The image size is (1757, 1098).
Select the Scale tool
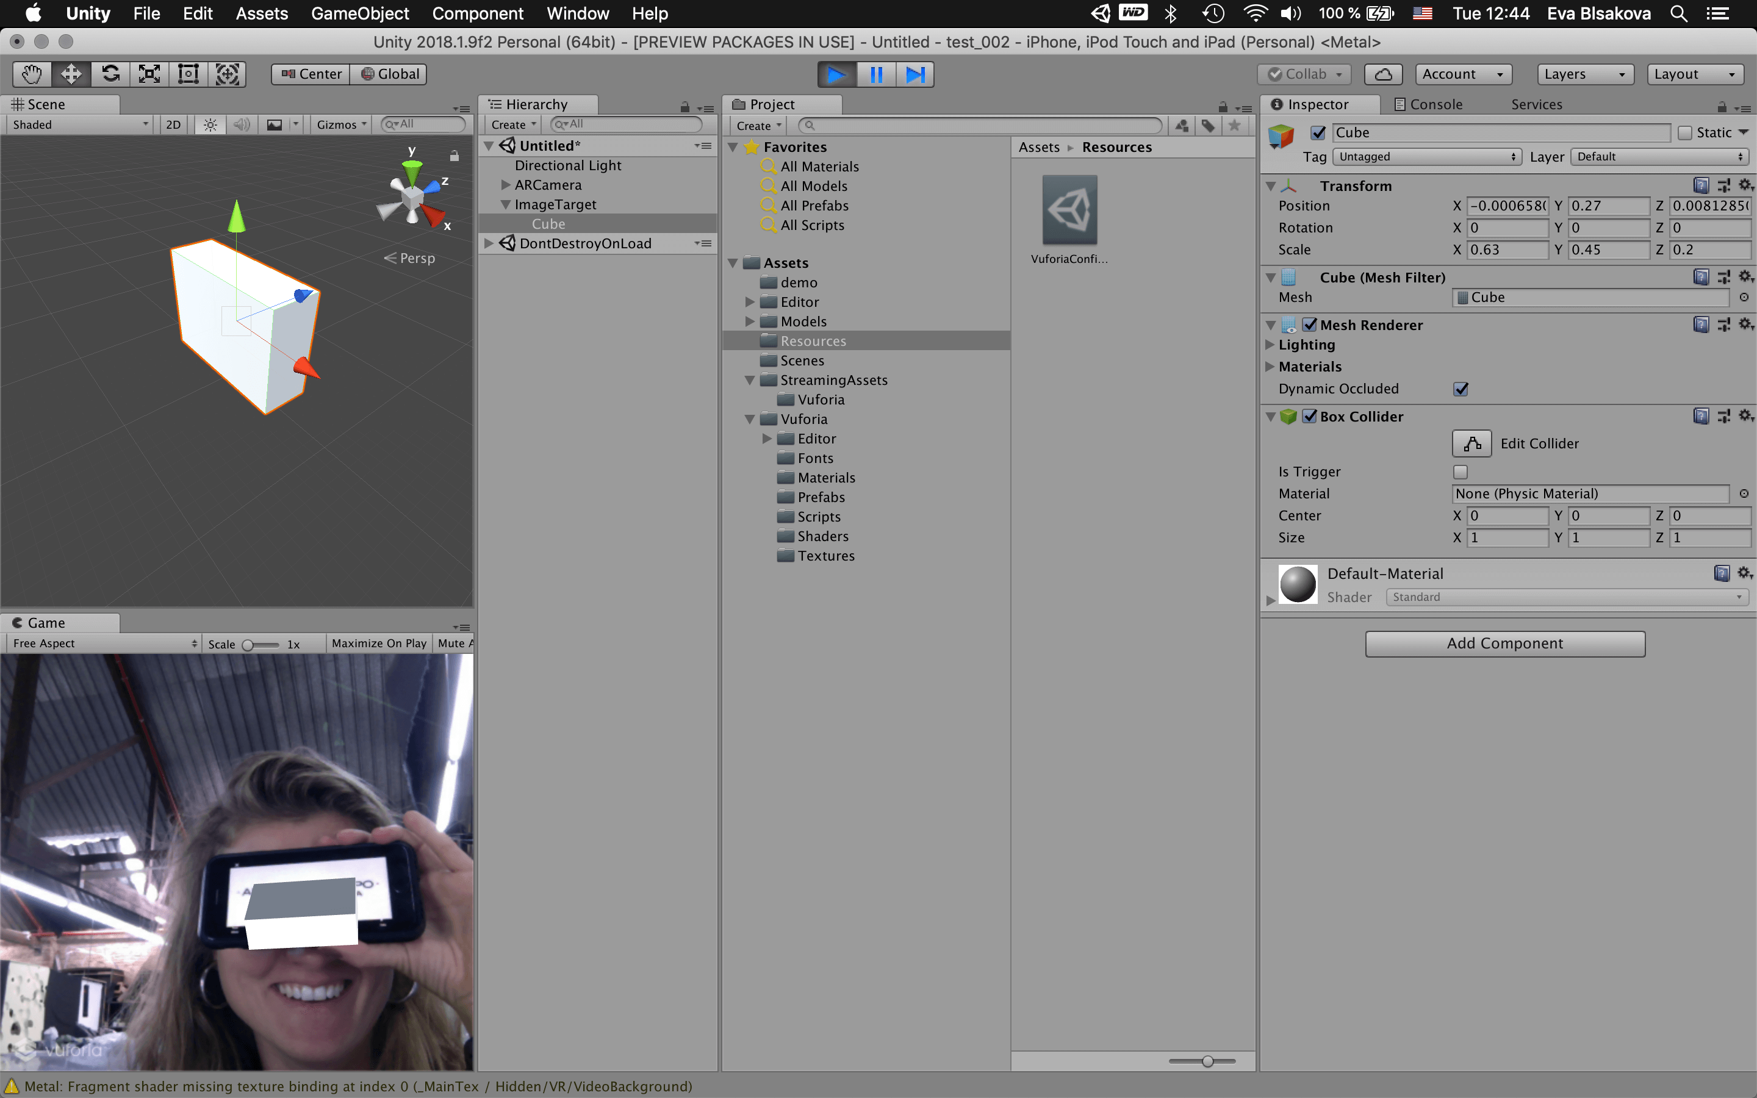[x=149, y=74]
